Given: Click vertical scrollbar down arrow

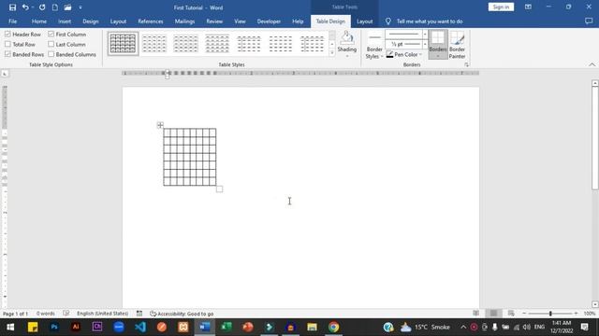Looking at the screenshot, I should point(595,304).
